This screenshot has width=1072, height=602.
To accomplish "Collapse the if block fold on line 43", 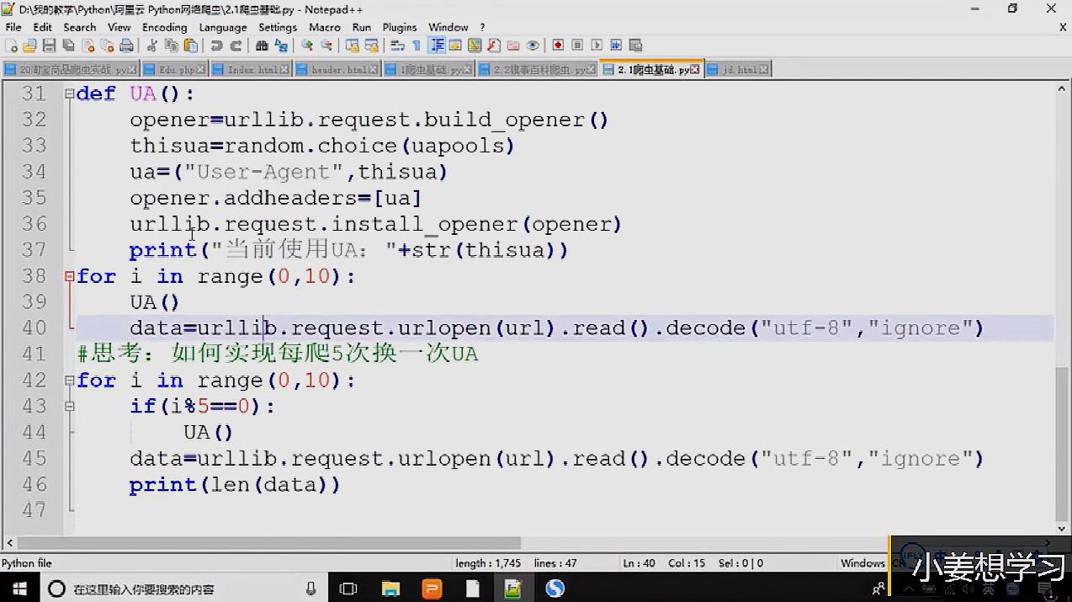I will (x=69, y=407).
